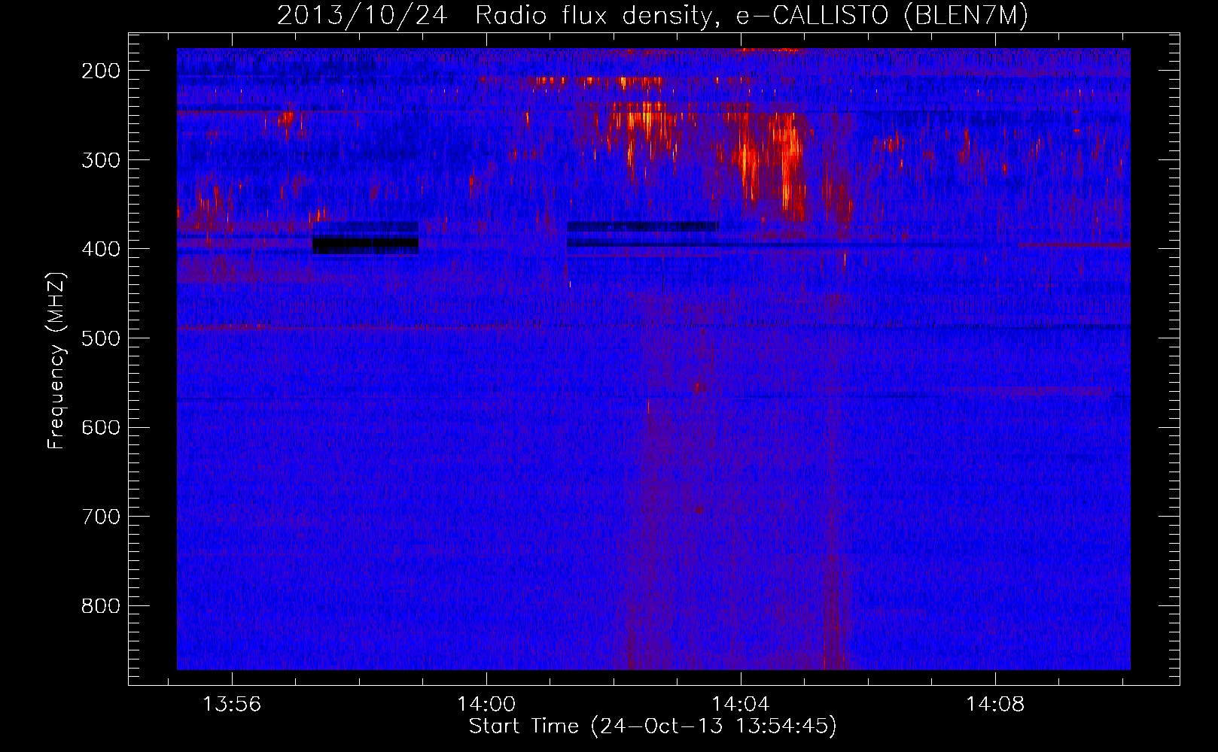Click the 800 frequency tick label

(101, 606)
